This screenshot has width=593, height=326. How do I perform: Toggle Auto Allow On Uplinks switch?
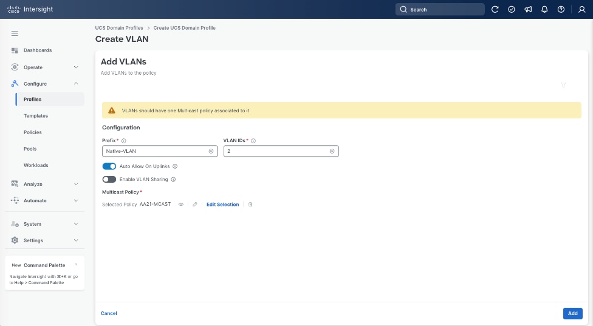pyautogui.click(x=109, y=166)
